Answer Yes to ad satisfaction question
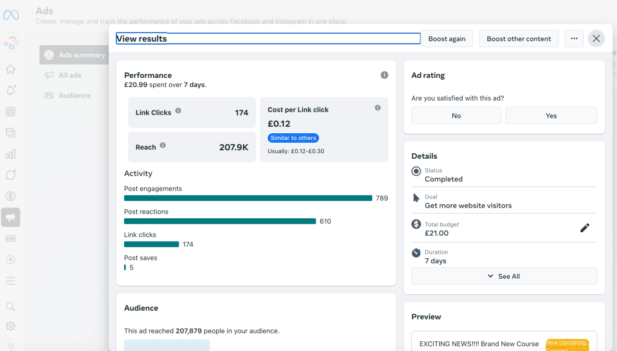The image size is (617, 351). coord(551,116)
